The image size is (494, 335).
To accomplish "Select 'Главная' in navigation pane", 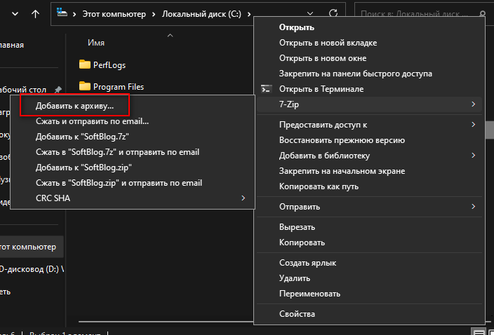I will [12, 45].
